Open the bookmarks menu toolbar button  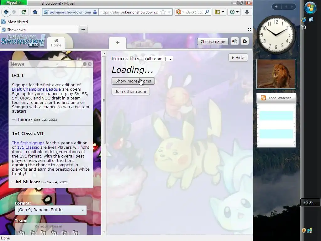point(219,12)
